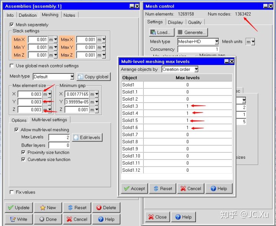Click Max levels cell for Solid1.6
276x226 pixels.
click(187, 127)
